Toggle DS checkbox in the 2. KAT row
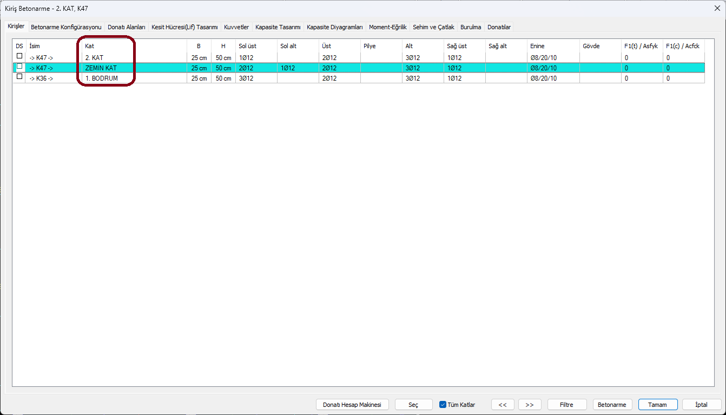726x415 pixels. pos(19,56)
